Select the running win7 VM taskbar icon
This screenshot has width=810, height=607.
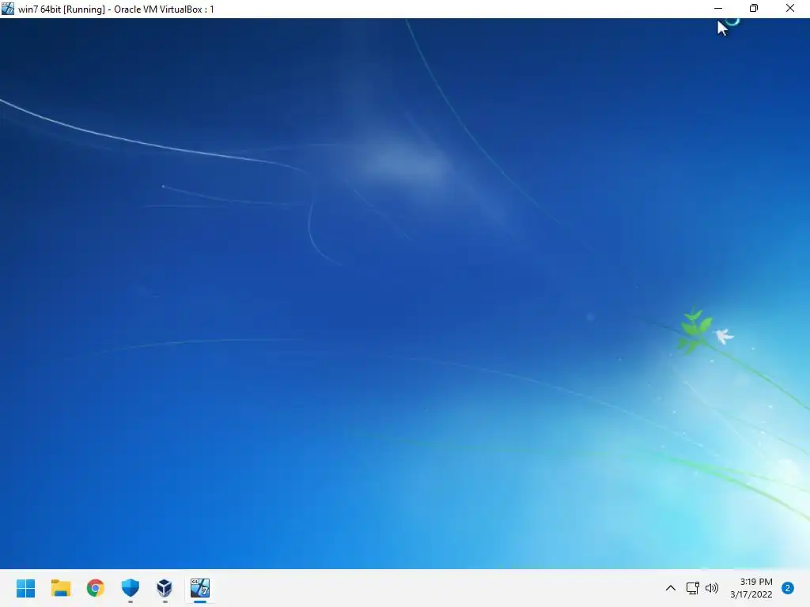click(200, 588)
